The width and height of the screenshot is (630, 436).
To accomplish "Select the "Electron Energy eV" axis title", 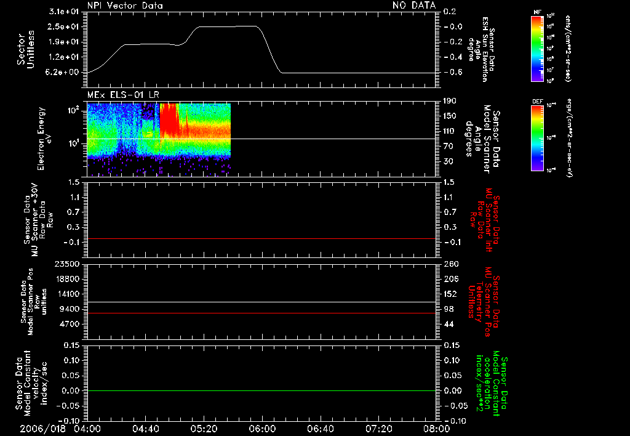I will (x=44, y=139).
